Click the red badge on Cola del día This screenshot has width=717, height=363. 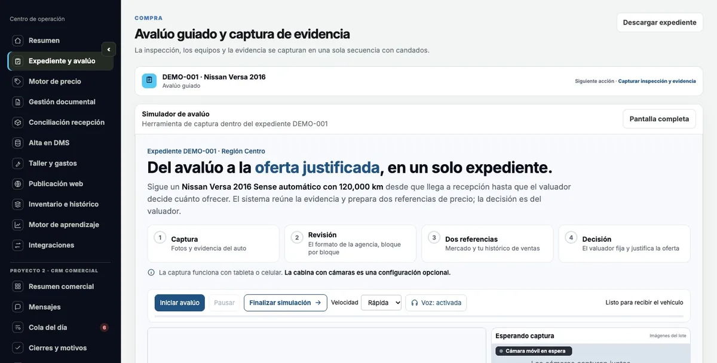click(104, 327)
